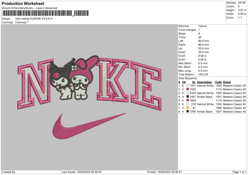Pick the black swatch beside 3766 stitches
The image size is (248, 175).
click(x=188, y=111)
